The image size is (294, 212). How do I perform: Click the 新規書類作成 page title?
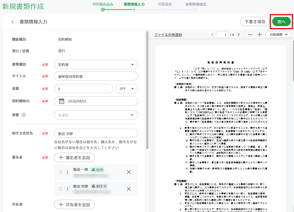[x=23, y=6]
